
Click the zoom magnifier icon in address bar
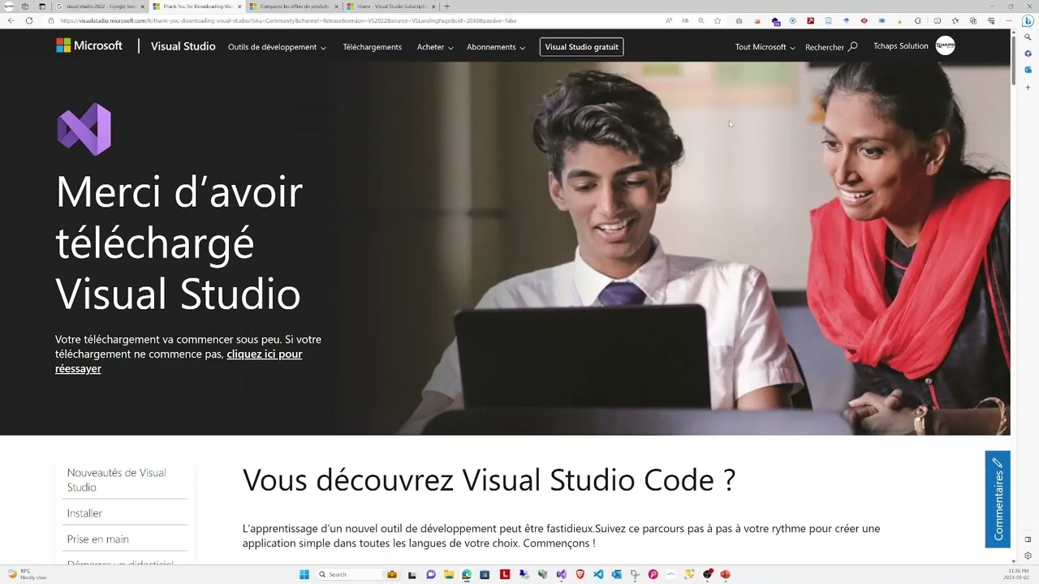[701, 20]
